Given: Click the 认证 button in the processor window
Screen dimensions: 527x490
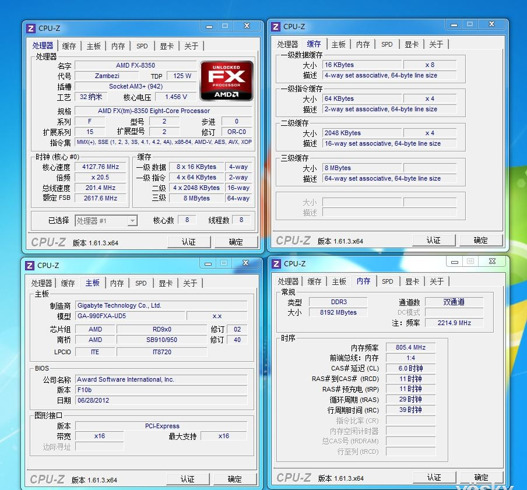Looking at the screenshot, I should (x=189, y=241).
